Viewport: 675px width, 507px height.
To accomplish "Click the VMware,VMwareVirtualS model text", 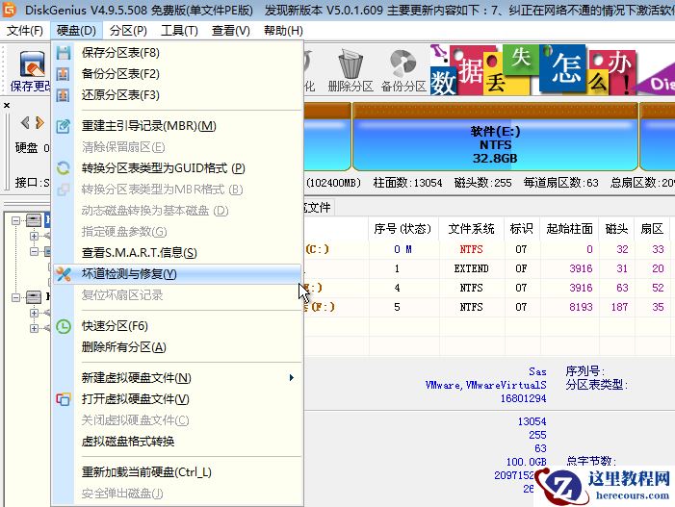I will point(485,386).
